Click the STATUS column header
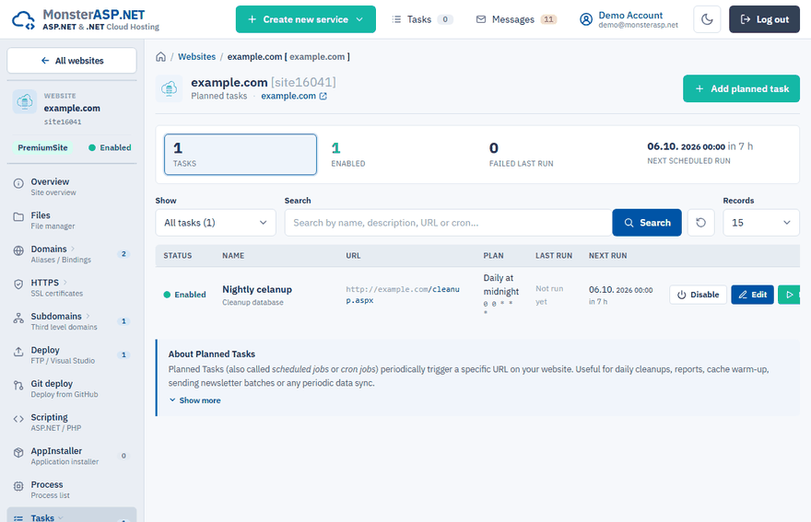This screenshot has height=522, width=811. pos(178,256)
